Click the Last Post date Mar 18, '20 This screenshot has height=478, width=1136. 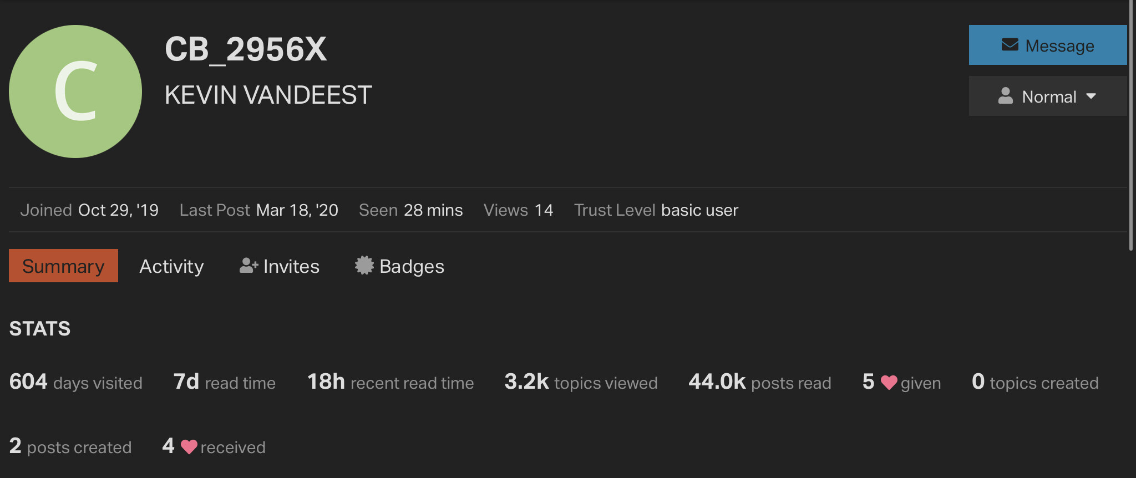click(297, 210)
